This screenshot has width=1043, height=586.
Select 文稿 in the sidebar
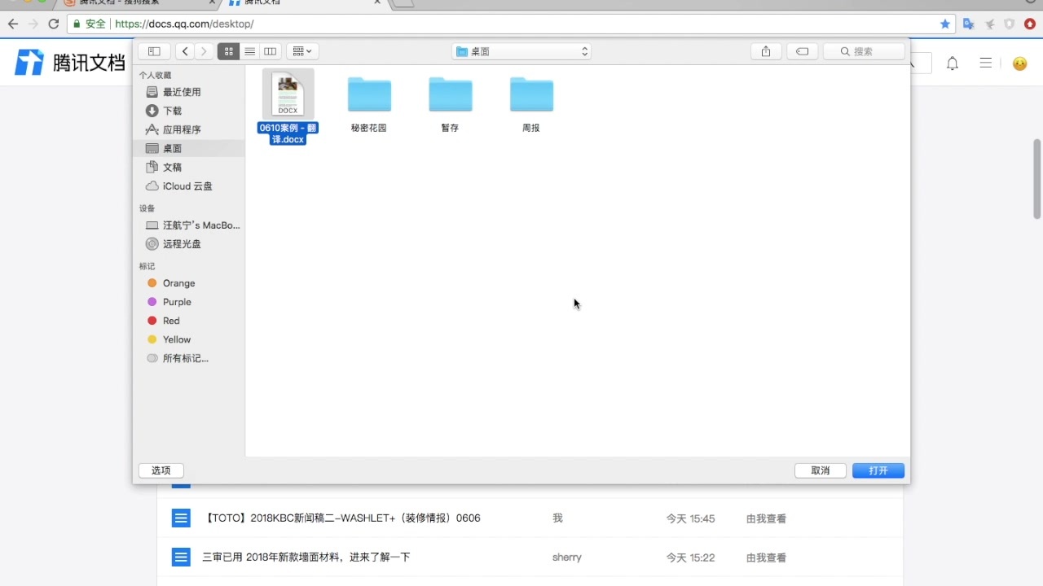pyautogui.click(x=189, y=167)
